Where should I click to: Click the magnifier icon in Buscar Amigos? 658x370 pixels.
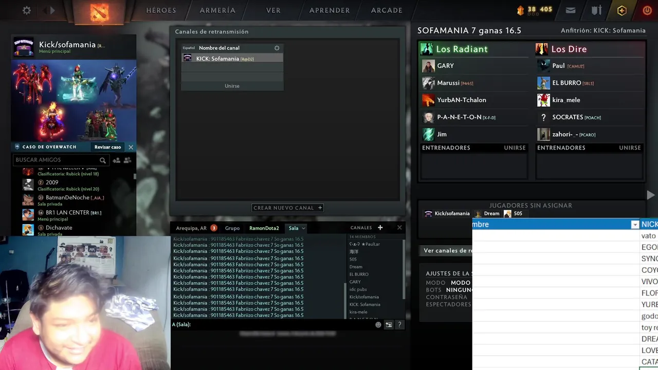(x=103, y=160)
